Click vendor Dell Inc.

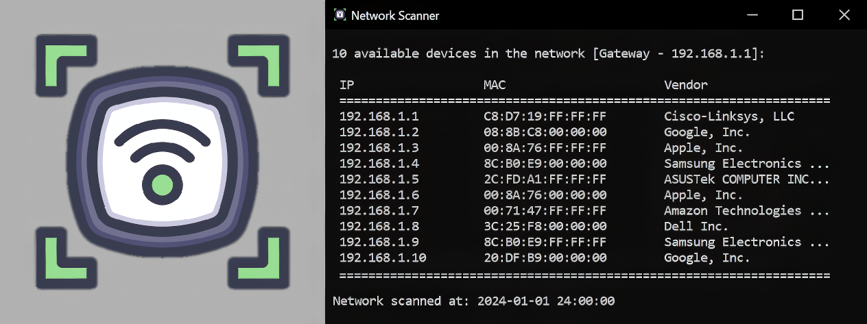point(696,227)
